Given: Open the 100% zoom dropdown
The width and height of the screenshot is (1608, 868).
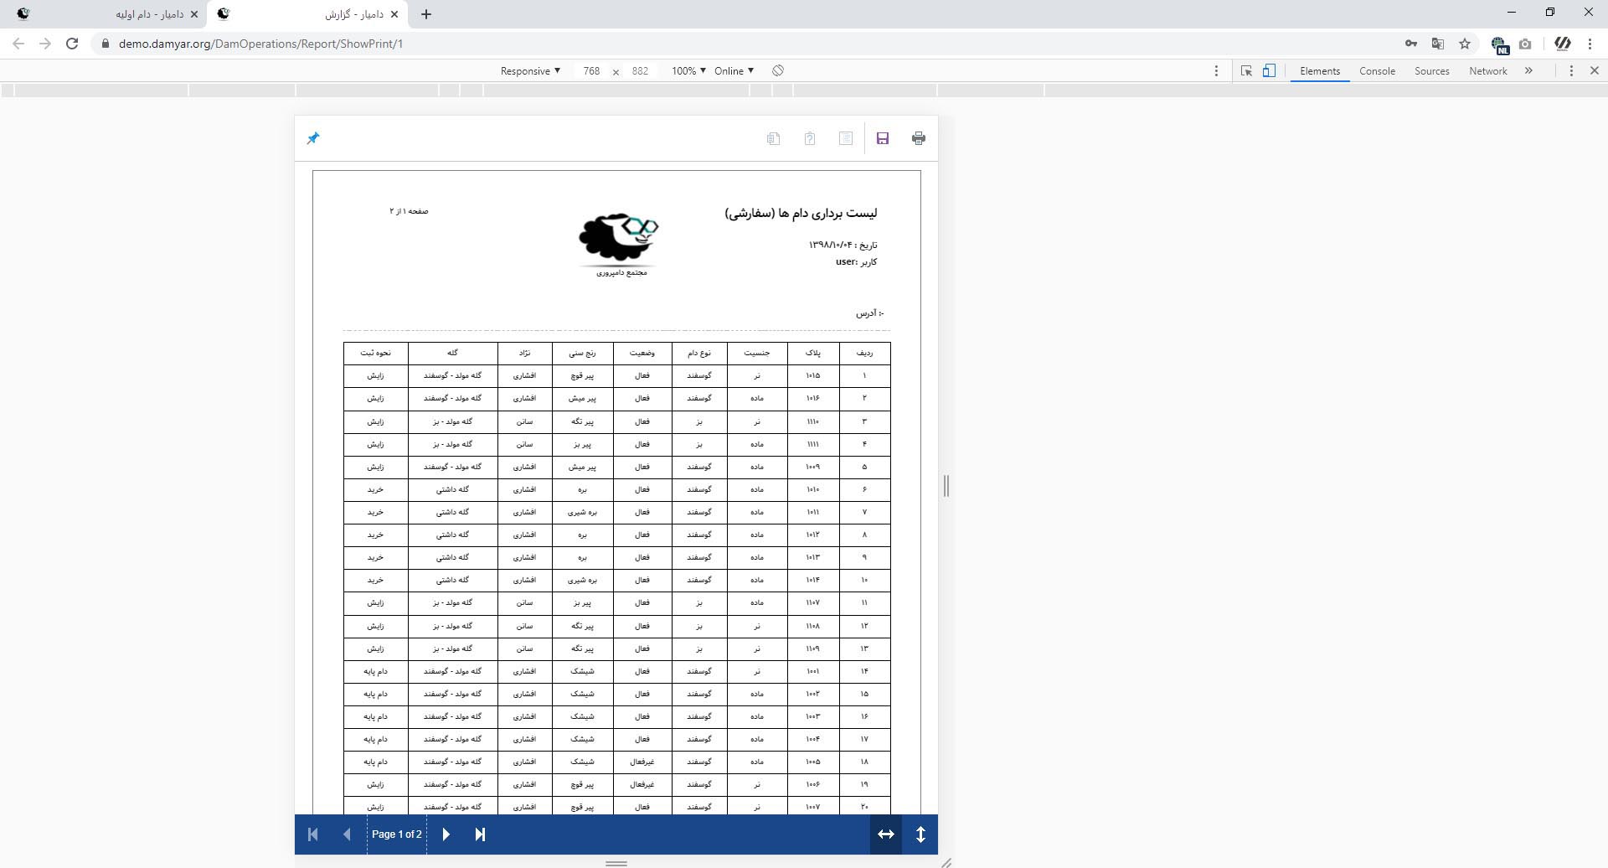Looking at the screenshot, I should tap(688, 71).
